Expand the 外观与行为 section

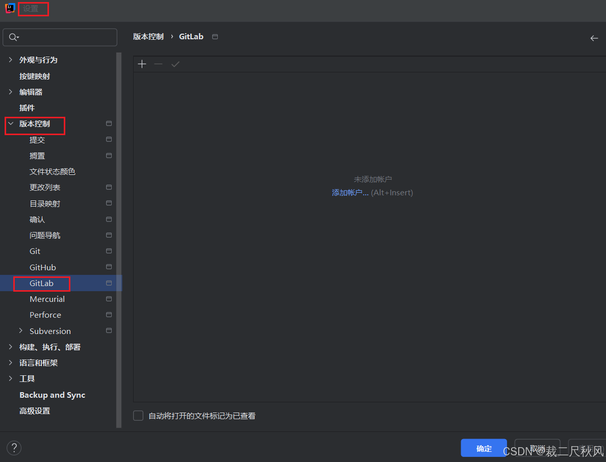click(11, 60)
